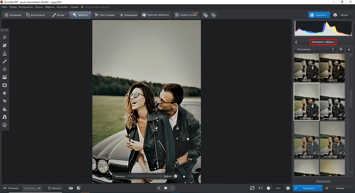Select the healing brush (bandage) tool
This screenshot has width=355, height=193.
point(5,45)
